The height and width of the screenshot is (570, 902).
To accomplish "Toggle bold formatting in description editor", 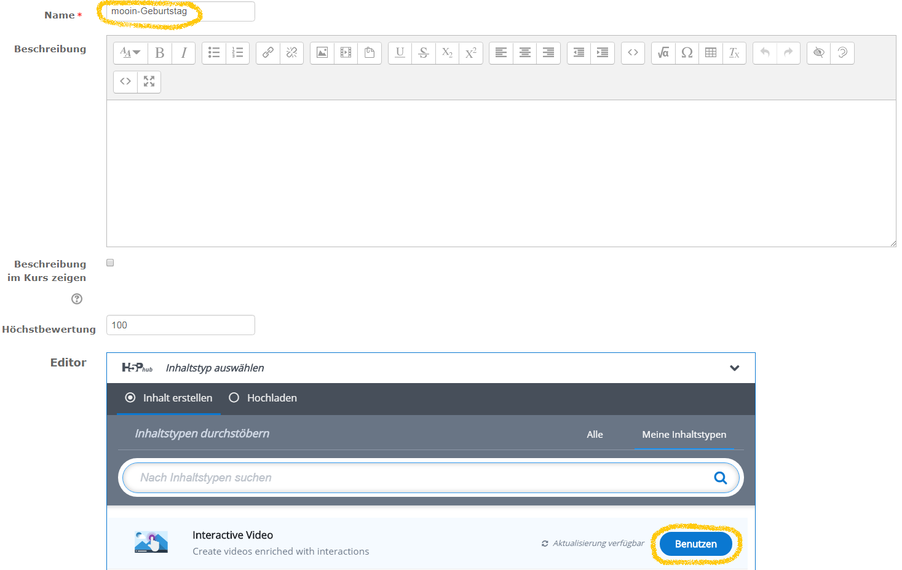I will pyautogui.click(x=160, y=53).
